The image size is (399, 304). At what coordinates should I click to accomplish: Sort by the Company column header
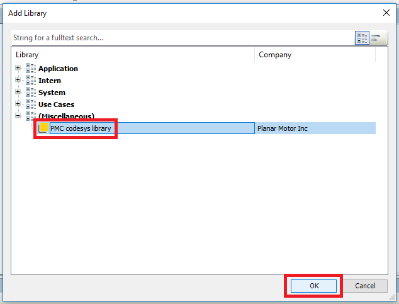(315, 55)
